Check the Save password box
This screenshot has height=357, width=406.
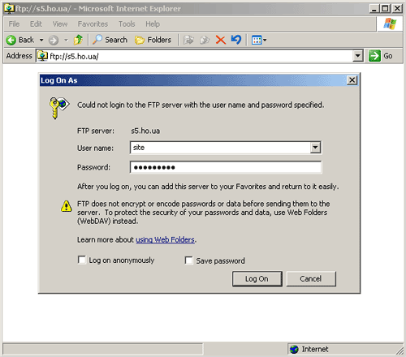point(188,260)
